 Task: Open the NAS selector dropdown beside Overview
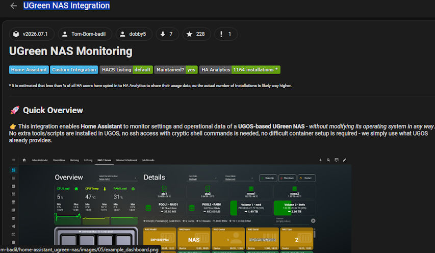click(118, 178)
